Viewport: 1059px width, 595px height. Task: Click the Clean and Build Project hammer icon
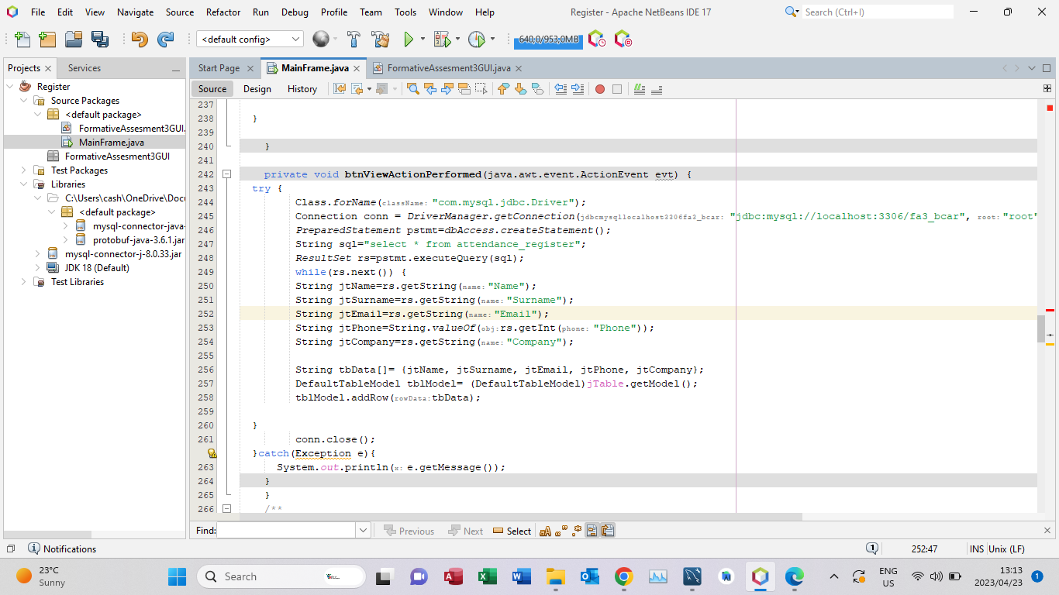click(x=381, y=40)
